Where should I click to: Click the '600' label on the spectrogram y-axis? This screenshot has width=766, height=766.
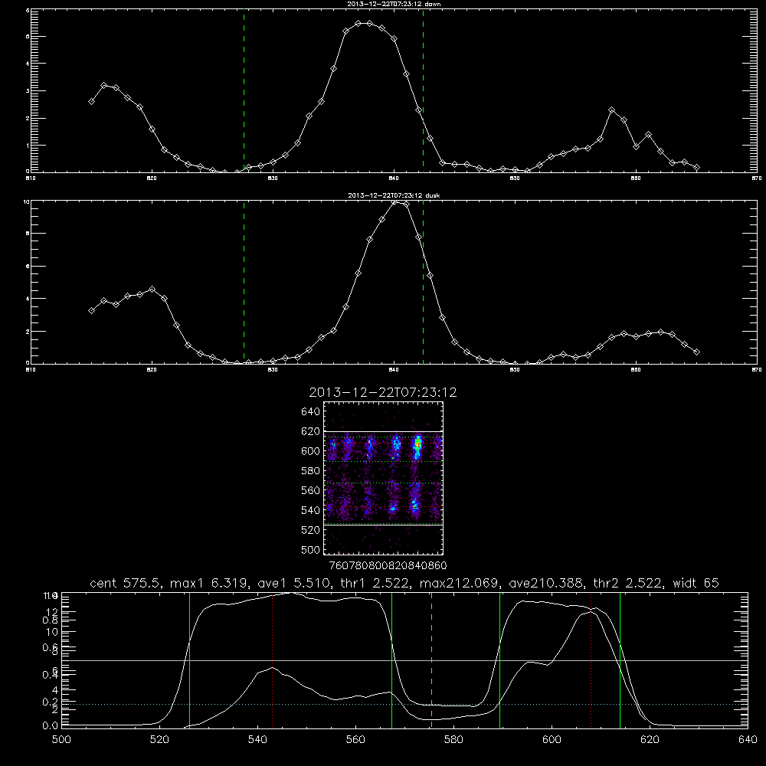tap(311, 451)
